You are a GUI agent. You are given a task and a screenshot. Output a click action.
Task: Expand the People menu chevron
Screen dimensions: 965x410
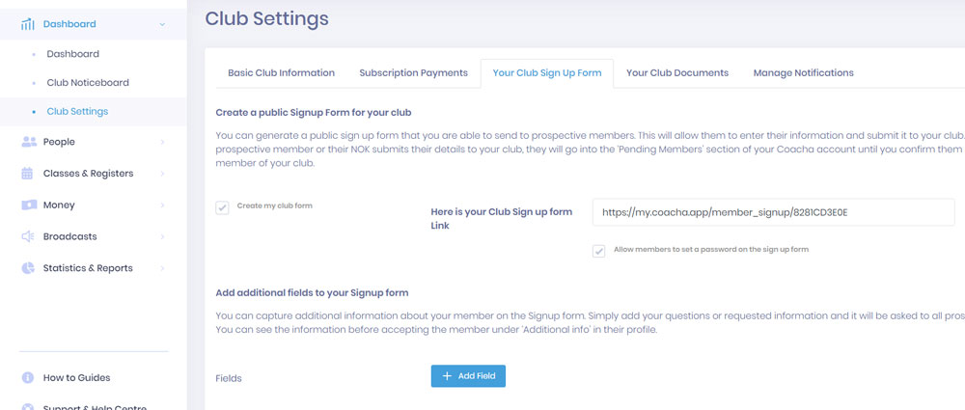pos(162,142)
